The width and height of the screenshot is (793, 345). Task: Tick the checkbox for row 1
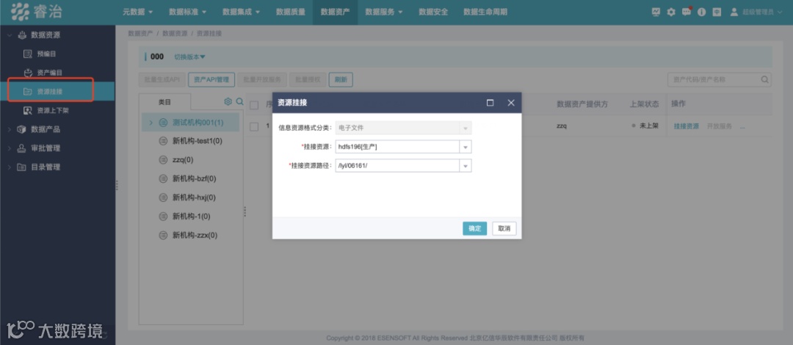(254, 126)
